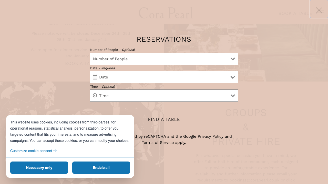Select the BOOK A TABLE navigation item
328x184 pixels.
[x=294, y=13]
